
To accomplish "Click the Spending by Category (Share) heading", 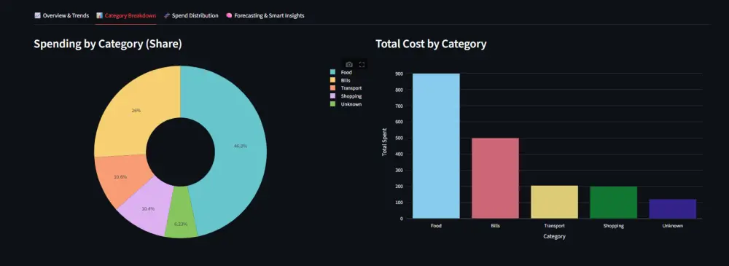I will click(x=108, y=44).
